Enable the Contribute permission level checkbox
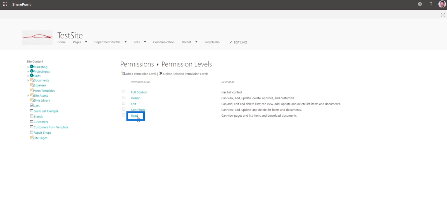The width and height of the screenshot is (447, 223). coord(123,109)
